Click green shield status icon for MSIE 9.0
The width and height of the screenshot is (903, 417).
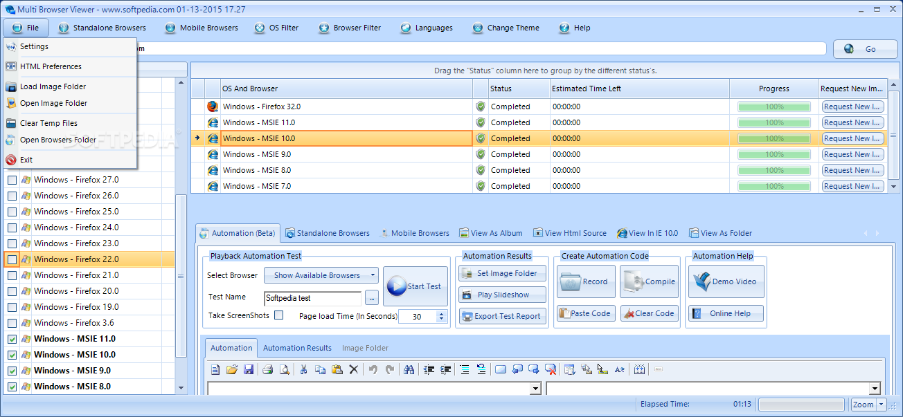coord(481,154)
